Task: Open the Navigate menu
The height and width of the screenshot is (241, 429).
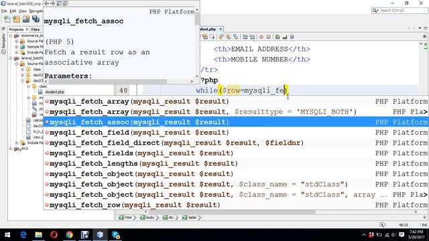Action: pyautogui.click(x=36, y=11)
